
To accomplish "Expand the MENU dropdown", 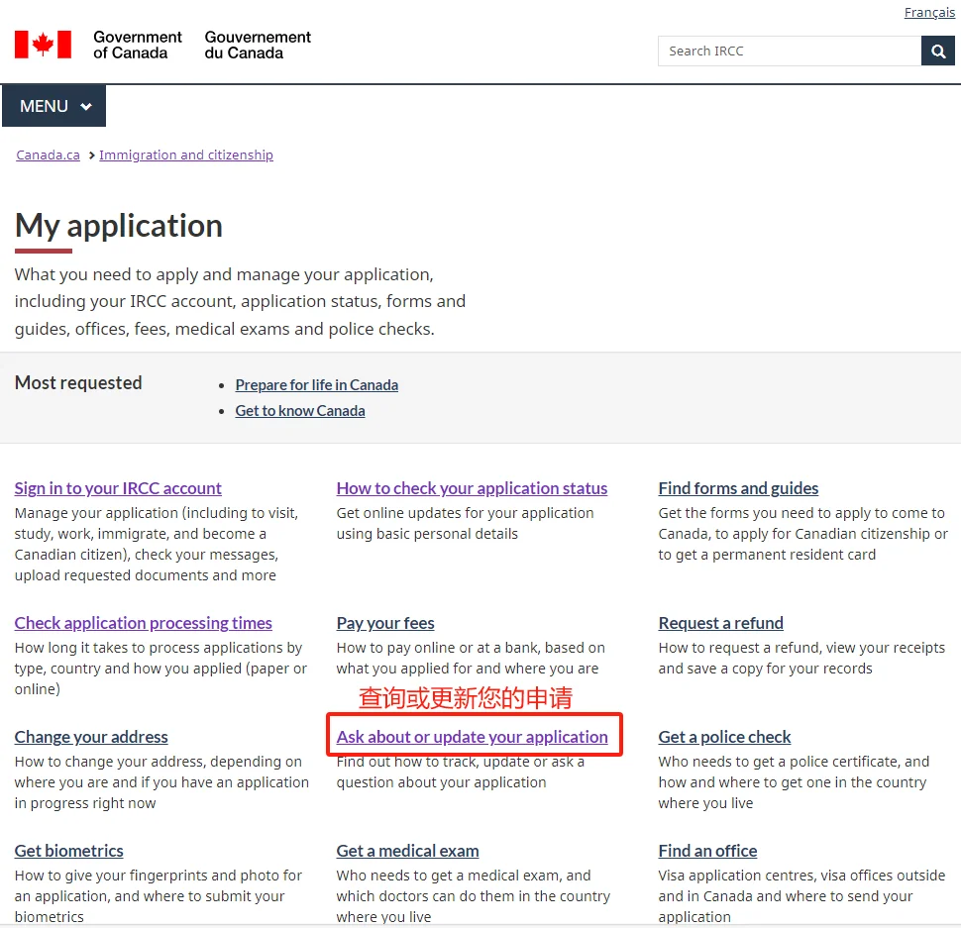I will tap(54, 106).
